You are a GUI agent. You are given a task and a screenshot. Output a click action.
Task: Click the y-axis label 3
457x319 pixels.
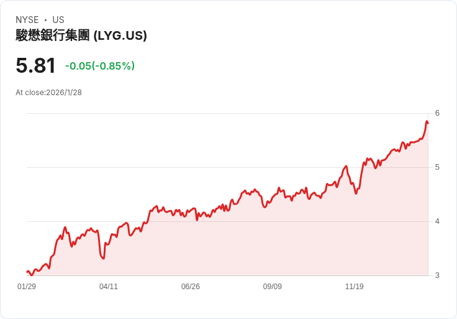(437, 275)
